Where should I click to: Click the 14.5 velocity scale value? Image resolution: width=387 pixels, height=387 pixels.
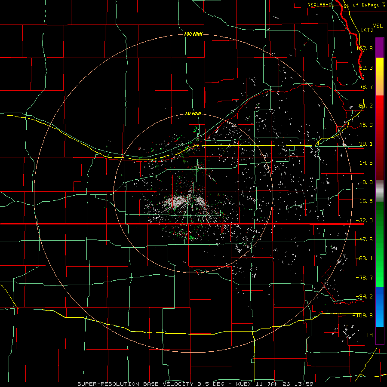366,163
